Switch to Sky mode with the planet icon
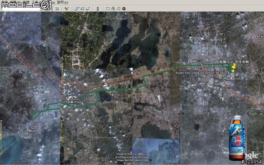The width and height of the screenshot is (264, 165). tap(124, 9)
